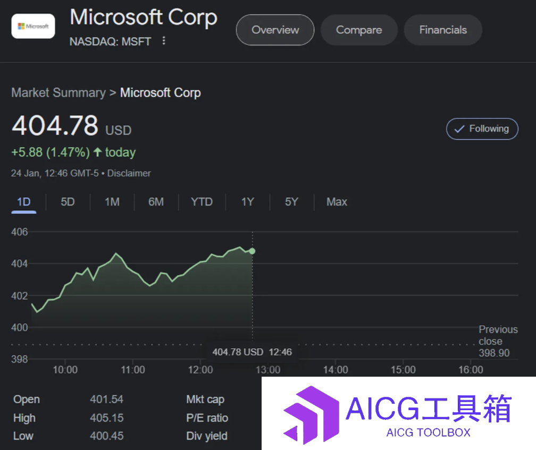536x450 pixels.
Task: Select the YTD chart range
Action: (202, 202)
